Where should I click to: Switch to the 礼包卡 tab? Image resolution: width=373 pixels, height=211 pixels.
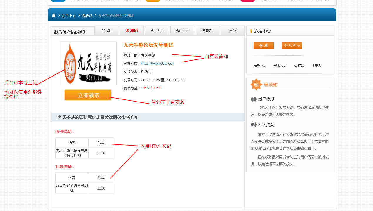pyautogui.click(x=157, y=30)
